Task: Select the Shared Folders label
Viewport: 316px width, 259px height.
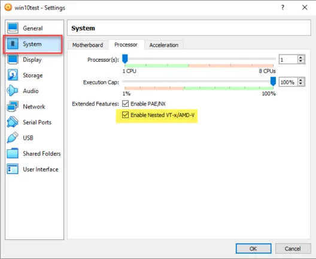Action: 42,153
